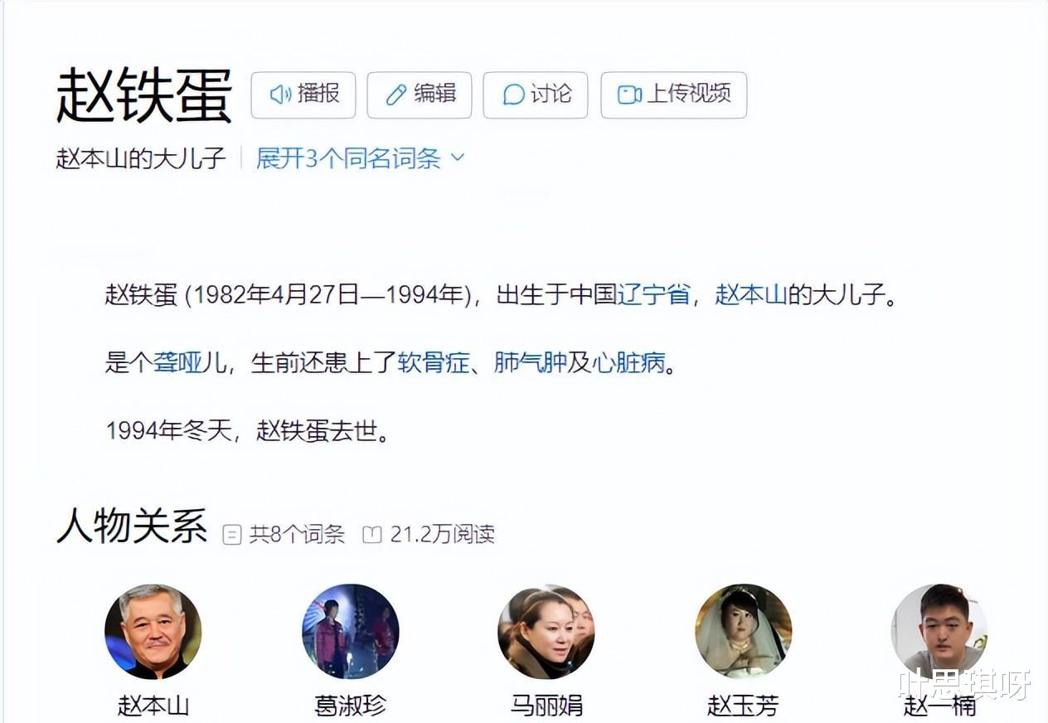Click the 上传视频 camera icon
Image resolution: width=1048 pixels, height=723 pixels.
pos(629,95)
